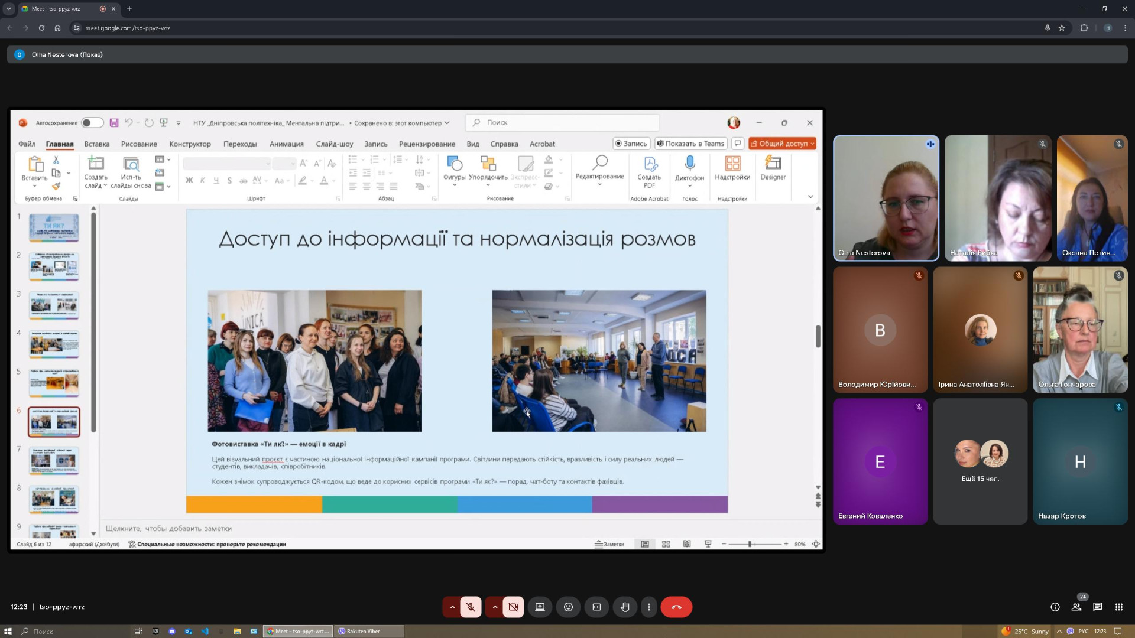Raise your hand in the meeting
The height and width of the screenshot is (638, 1135).
pyautogui.click(x=625, y=607)
